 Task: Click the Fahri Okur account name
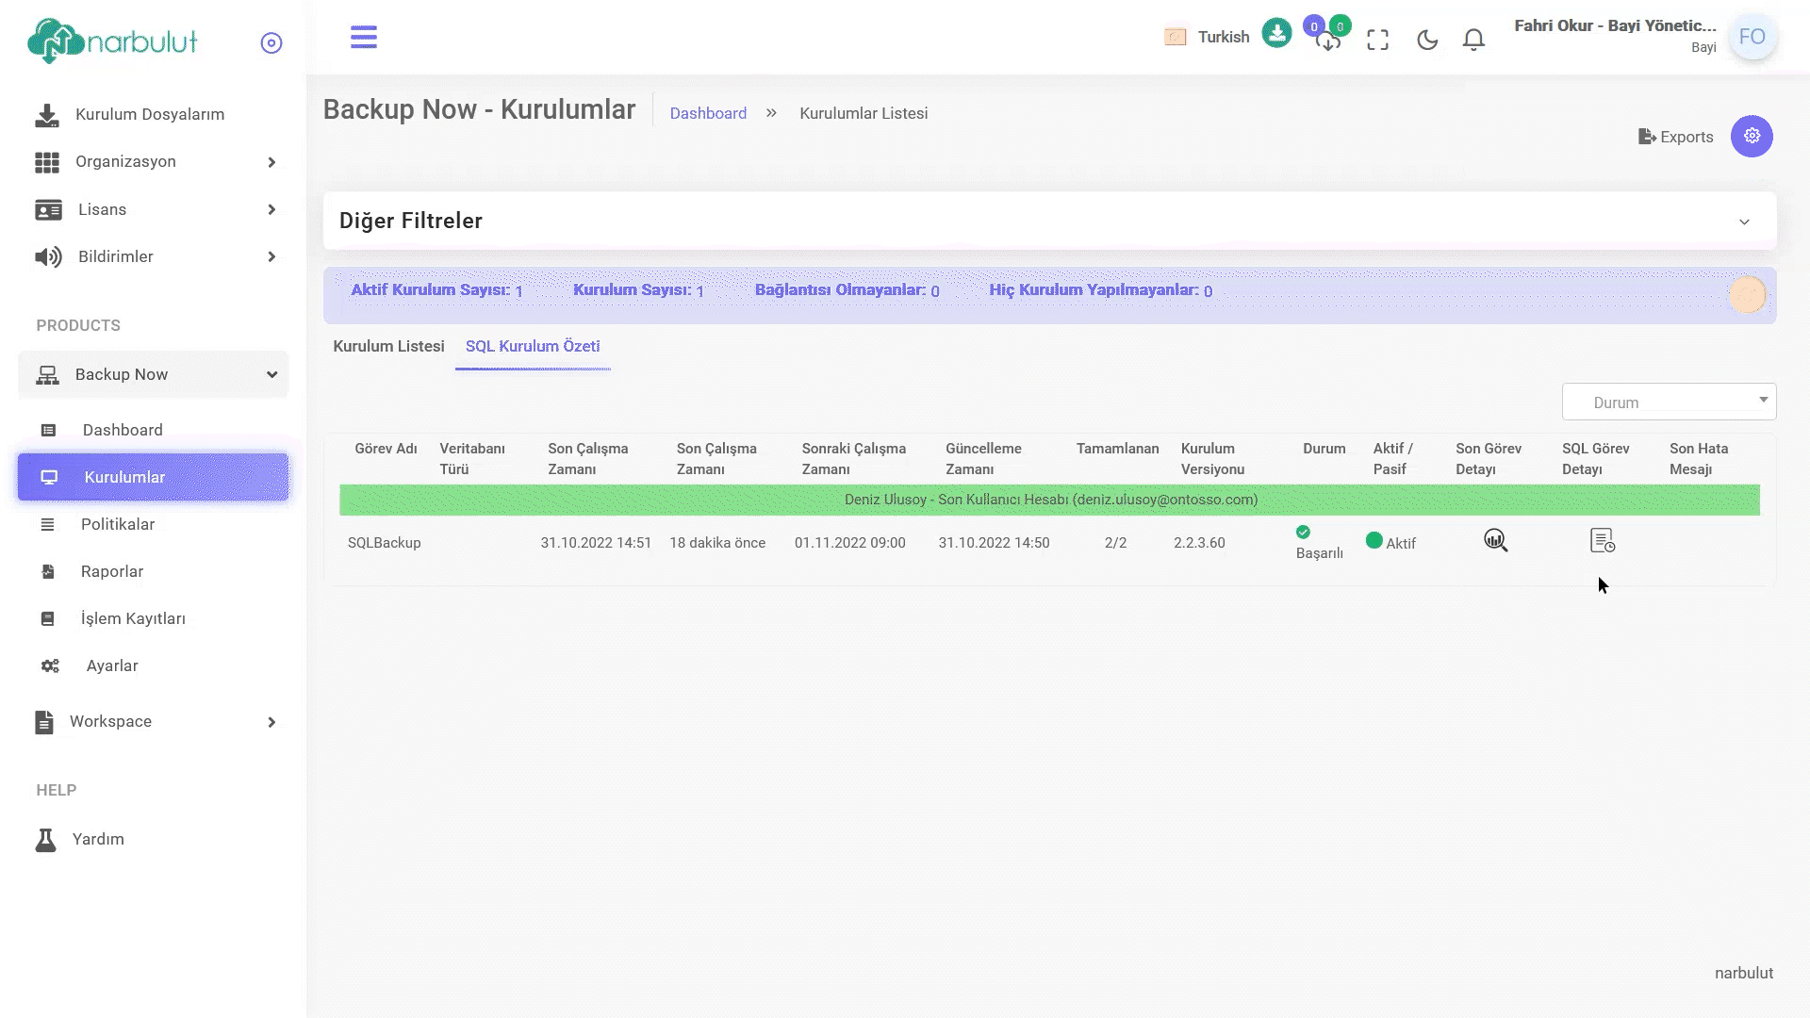(x=1615, y=25)
